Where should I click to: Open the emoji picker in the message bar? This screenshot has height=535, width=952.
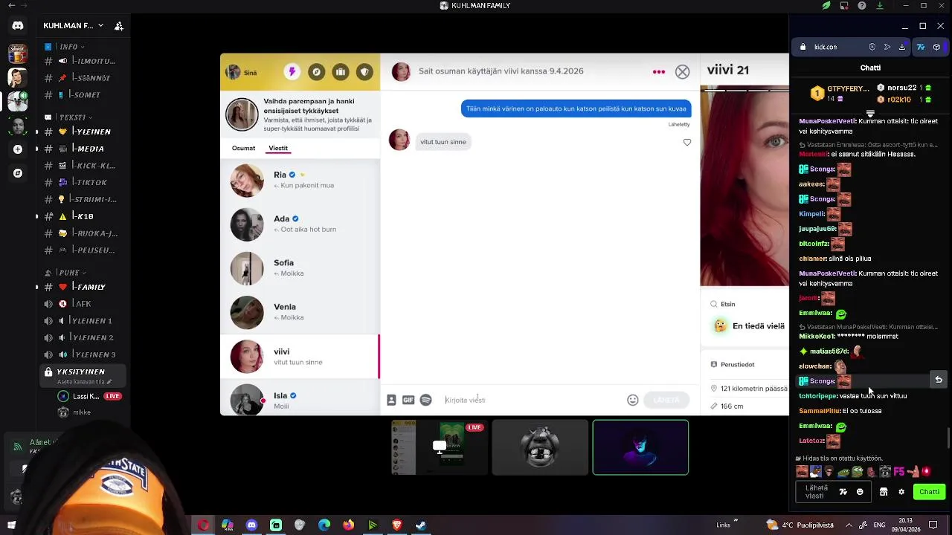click(x=633, y=400)
